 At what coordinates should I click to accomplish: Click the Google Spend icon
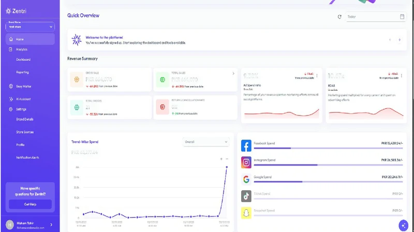click(x=246, y=179)
